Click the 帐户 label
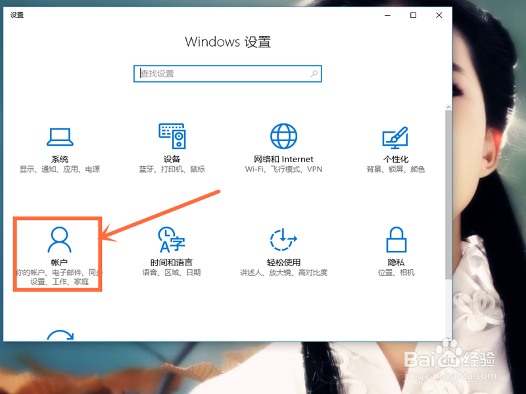This screenshot has width=526, height=394. point(59,262)
